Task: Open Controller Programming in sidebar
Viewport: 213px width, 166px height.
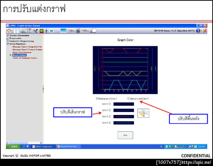Action: pos(22,41)
